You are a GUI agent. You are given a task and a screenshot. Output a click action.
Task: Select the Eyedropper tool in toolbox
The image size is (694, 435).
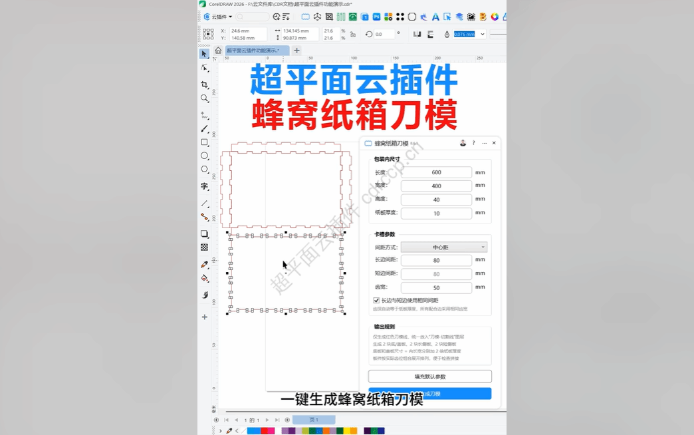click(204, 265)
